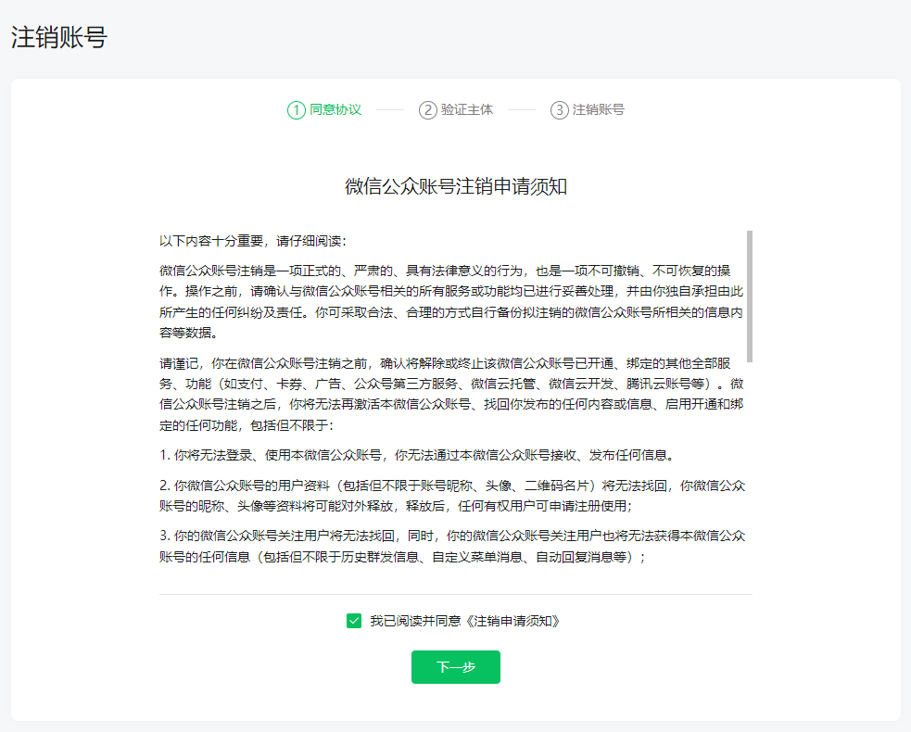Click the circled number 3 step icon
The width and height of the screenshot is (911, 732).
point(560,109)
